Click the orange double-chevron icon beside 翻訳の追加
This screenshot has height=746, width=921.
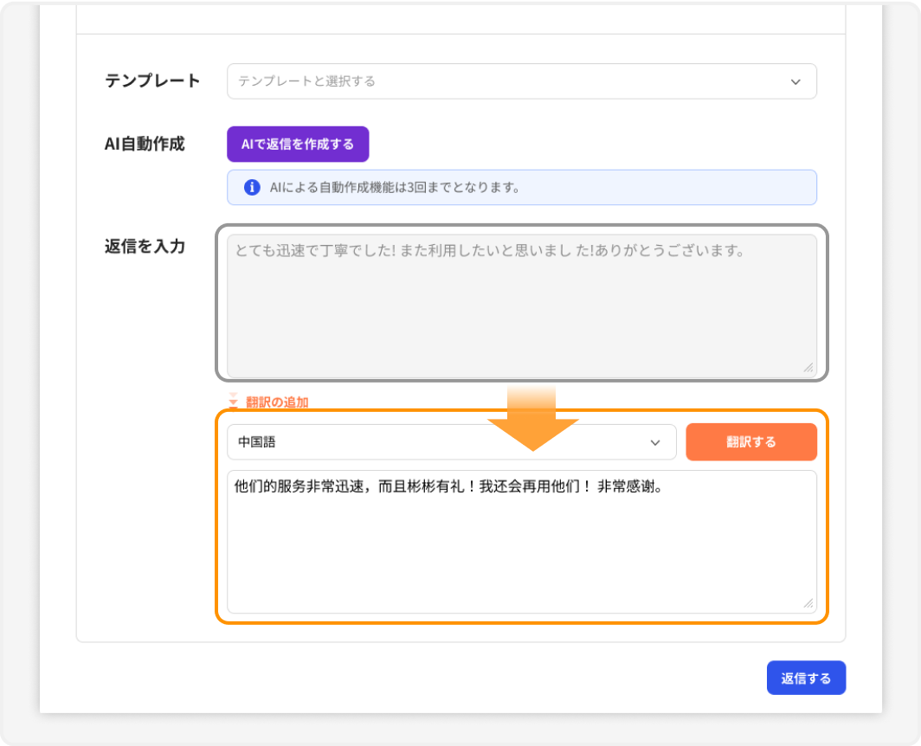[x=232, y=402]
